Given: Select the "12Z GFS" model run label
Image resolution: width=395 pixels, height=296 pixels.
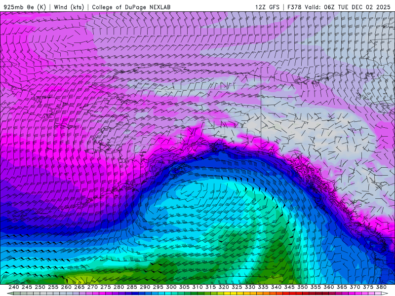Looking at the screenshot, I should [267, 7].
